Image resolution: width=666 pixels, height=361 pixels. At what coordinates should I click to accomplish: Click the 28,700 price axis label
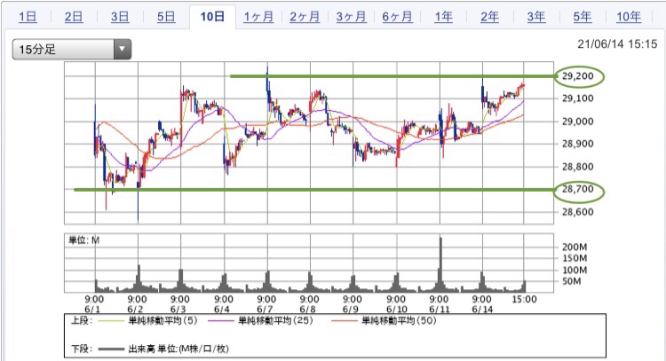[x=578, y=189]
